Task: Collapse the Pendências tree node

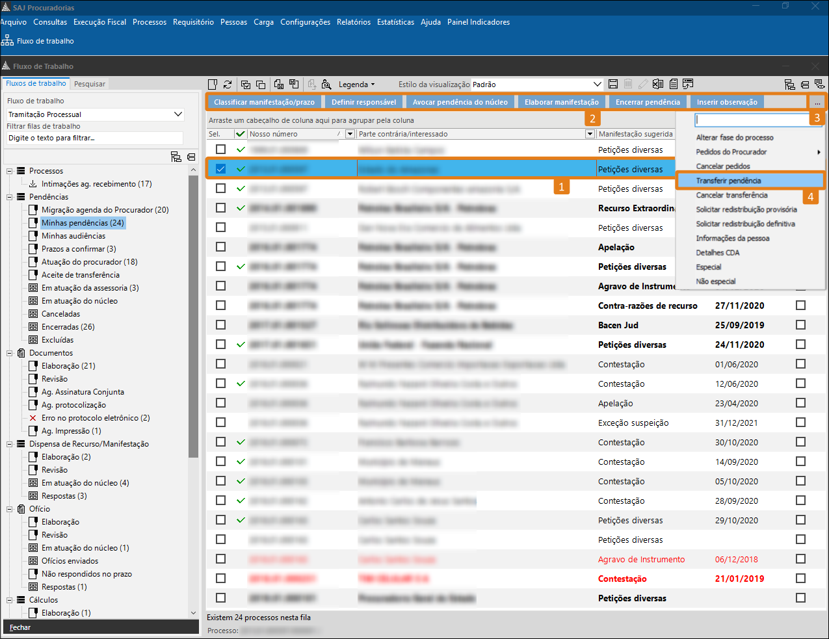Action: (x=10, y=197)
